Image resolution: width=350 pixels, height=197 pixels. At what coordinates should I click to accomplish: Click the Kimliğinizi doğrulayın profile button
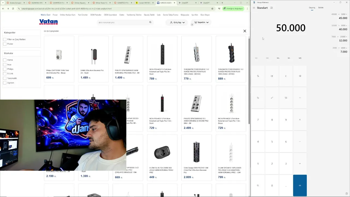pyautogui.click(x=233, y=8)
